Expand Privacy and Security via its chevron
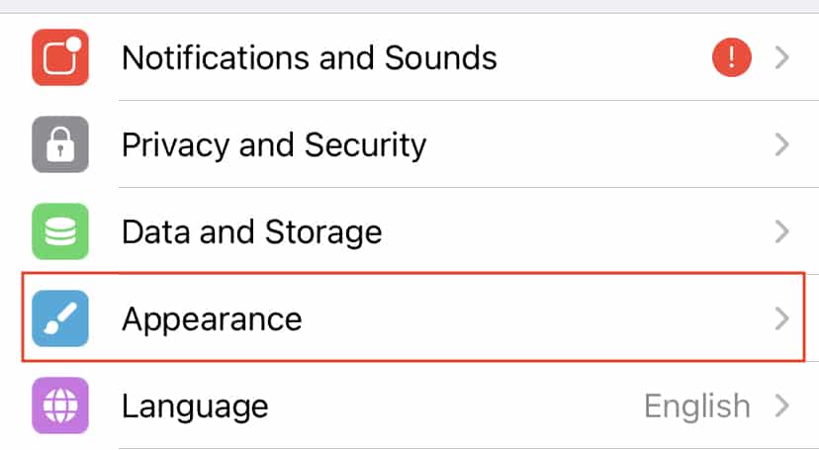This screenshot has width=819, height=450. point(782,144)
